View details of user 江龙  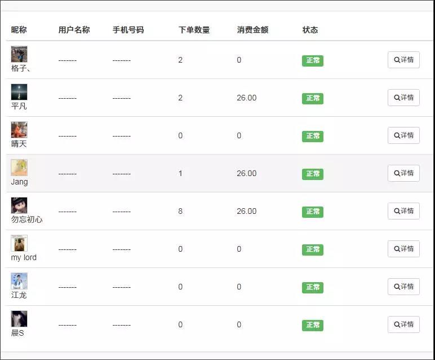(403, 287)
